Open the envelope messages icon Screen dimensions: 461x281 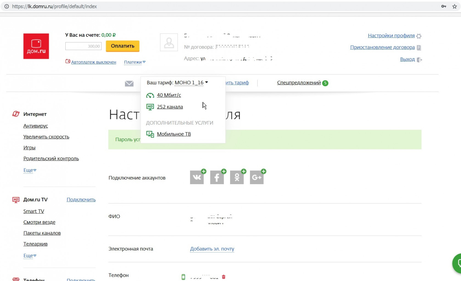129,83
